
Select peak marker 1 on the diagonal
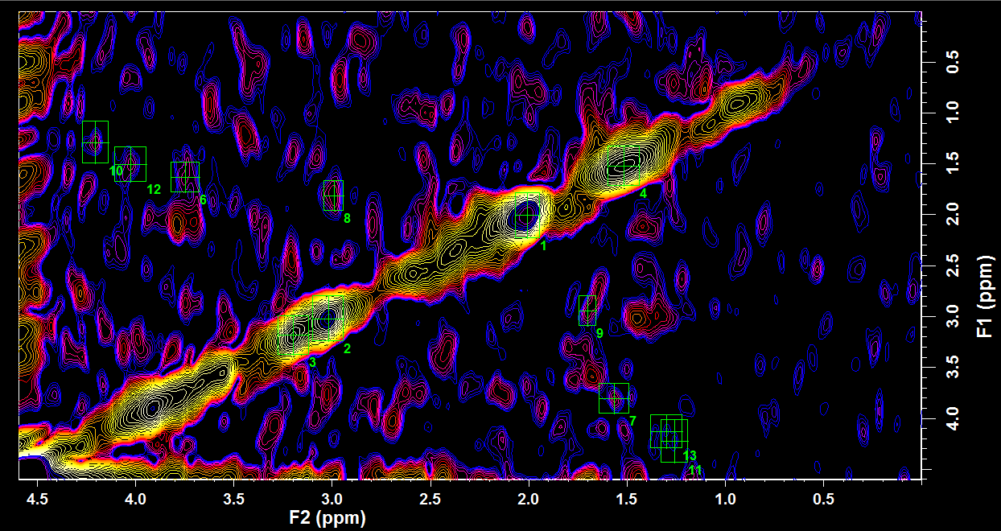[526, 215]
